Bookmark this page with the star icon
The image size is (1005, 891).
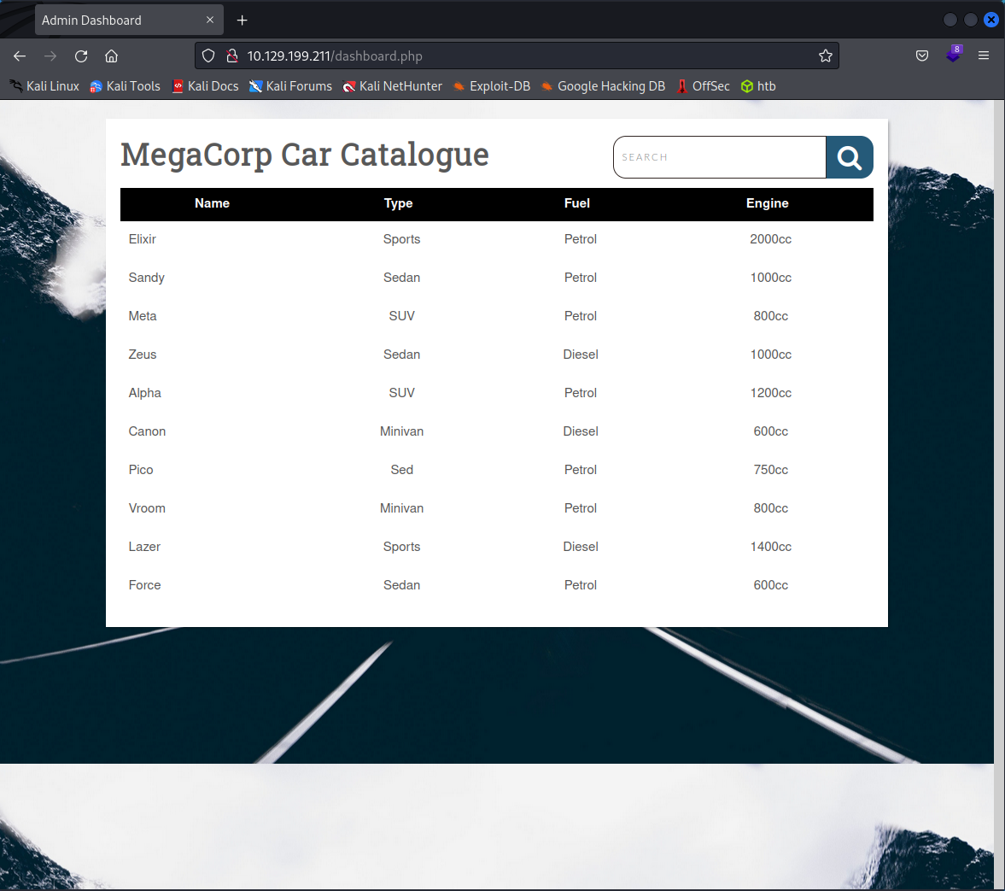coord(825,56)
